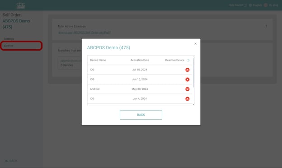
Task: Deactivate the IOS device activated Jun 4, 2024
Action: 187,99
